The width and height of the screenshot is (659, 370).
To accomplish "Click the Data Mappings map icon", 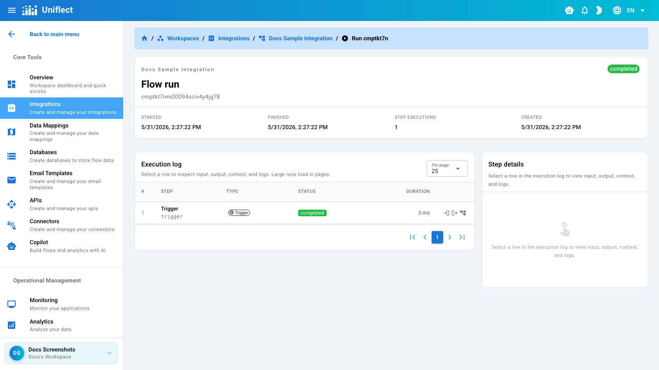I will pyautogui.click(x=12, y=132).
